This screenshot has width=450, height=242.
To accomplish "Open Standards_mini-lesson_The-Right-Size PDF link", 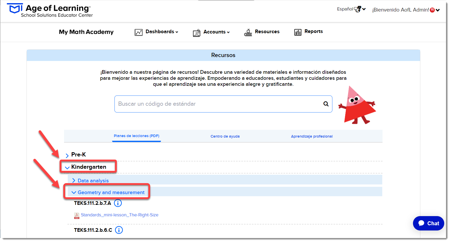I will pos(119,215).
